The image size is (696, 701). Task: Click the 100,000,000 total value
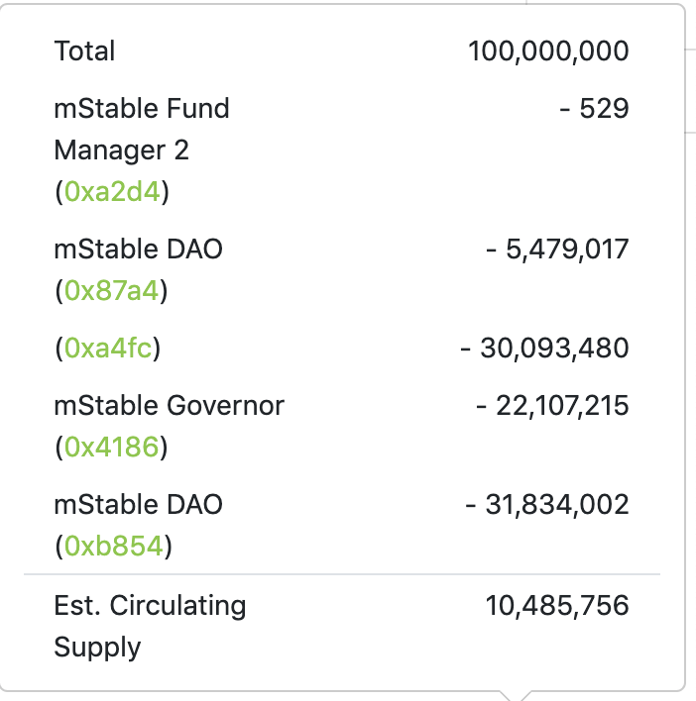[548, 50]
